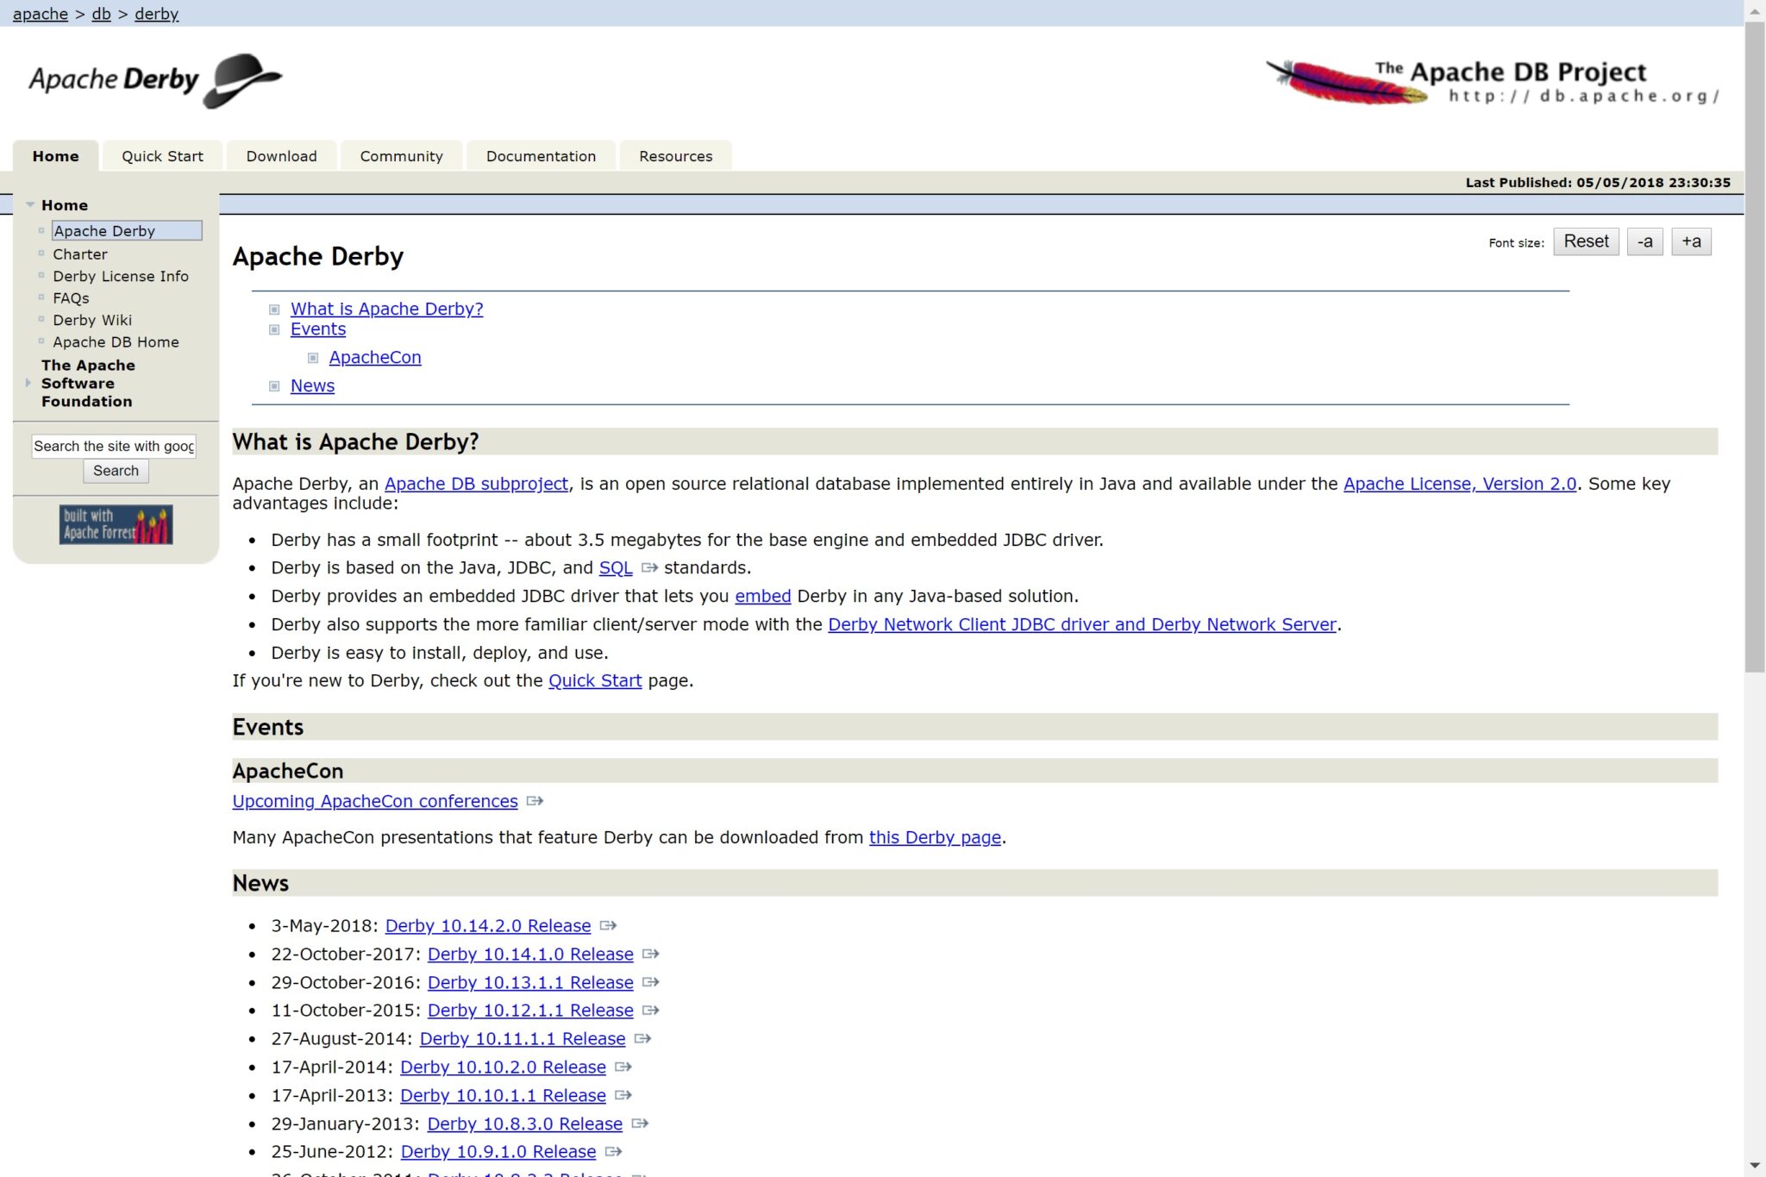Open Derby License Info in the sidebar
This screenshot has width=1766, height=1177.
tap(121, 276)
